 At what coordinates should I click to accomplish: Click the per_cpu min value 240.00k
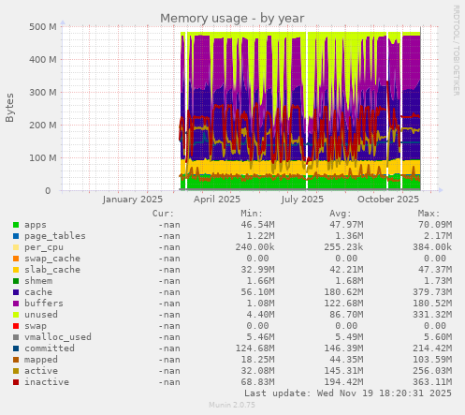click(x=255, y=247)
